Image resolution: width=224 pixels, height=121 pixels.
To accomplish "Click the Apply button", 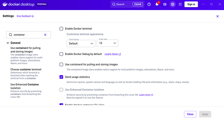I will tap(205, 114).
